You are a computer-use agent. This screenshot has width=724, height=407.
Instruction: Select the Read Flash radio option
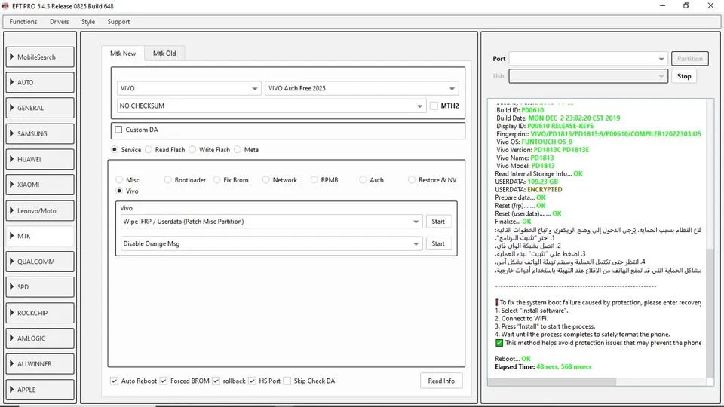pos(149,150)
